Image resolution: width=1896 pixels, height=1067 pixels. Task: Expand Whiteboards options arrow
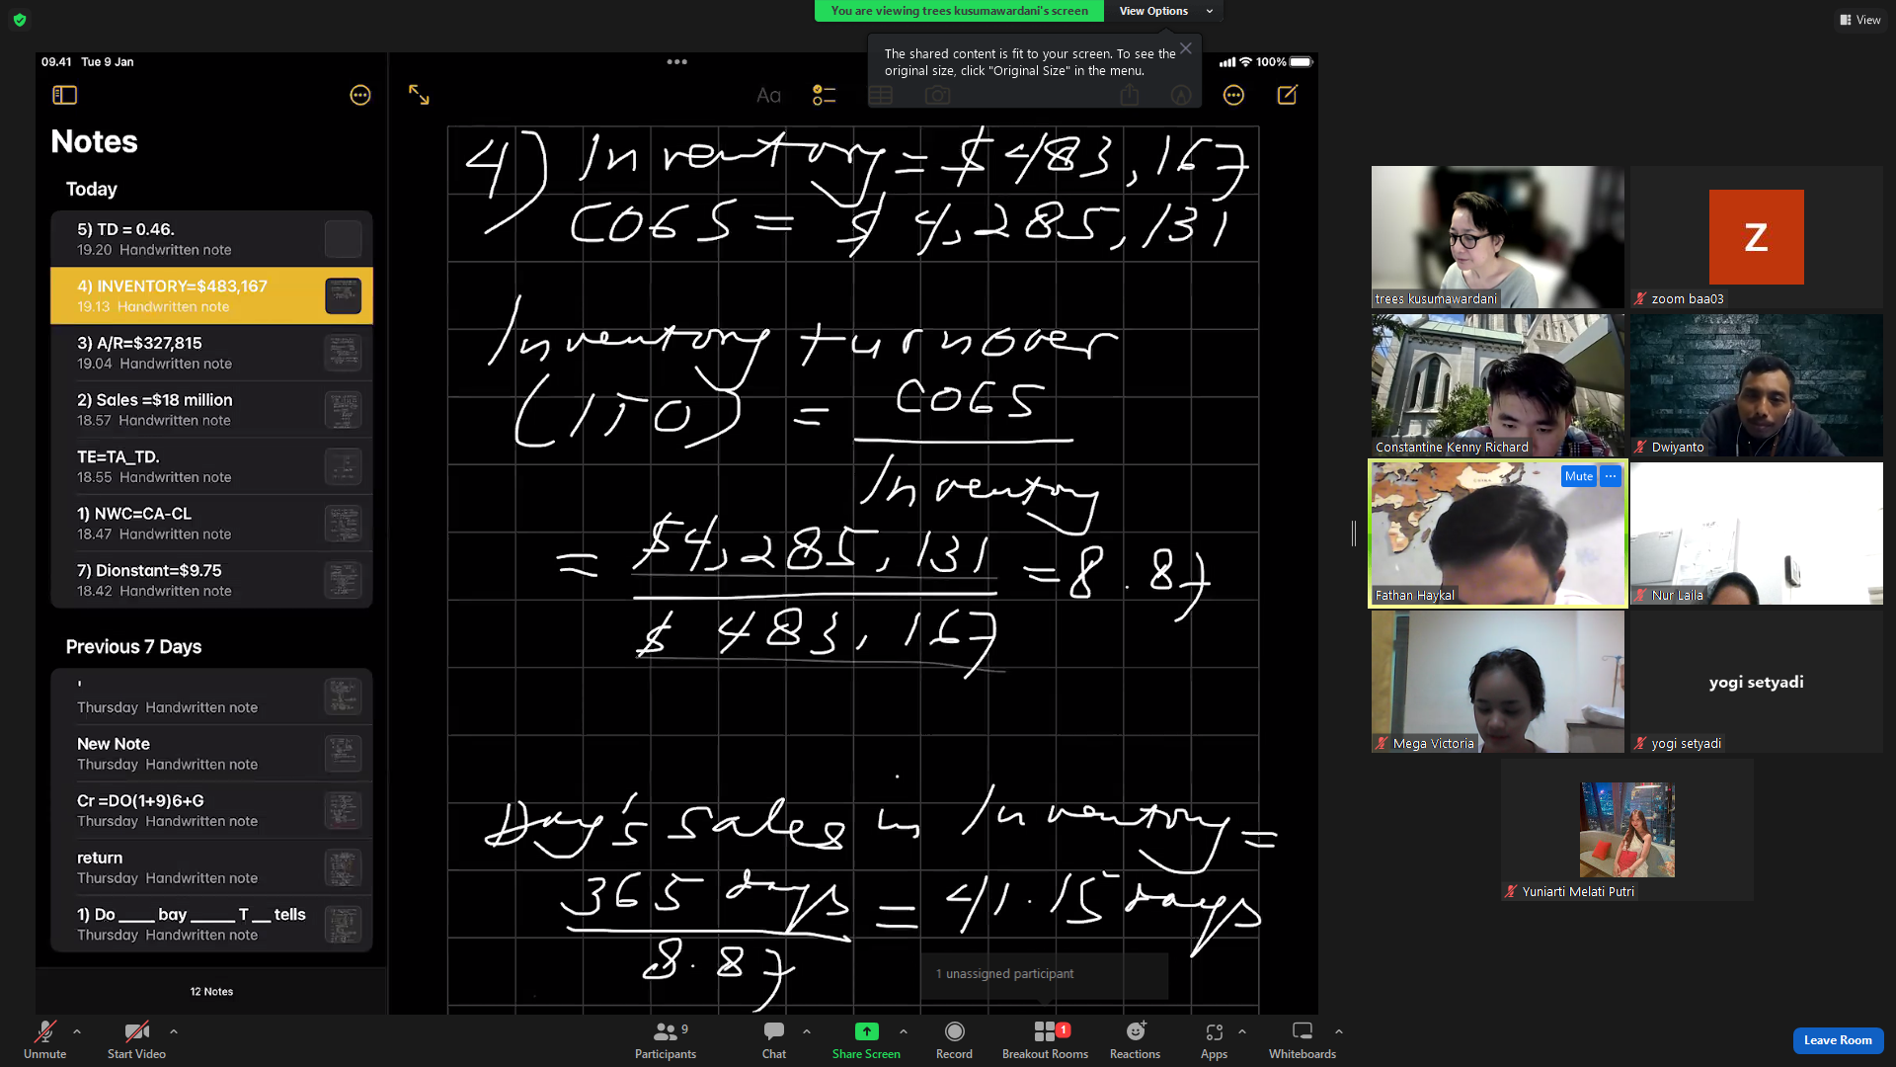pyautogui.click(x=1339, y=1031)
